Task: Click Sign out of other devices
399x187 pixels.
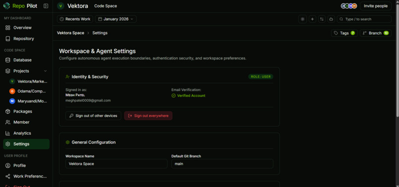Action: tap(94, 115)
